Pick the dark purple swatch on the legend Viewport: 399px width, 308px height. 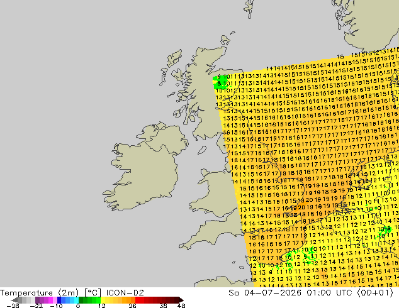tap(37, 300)
